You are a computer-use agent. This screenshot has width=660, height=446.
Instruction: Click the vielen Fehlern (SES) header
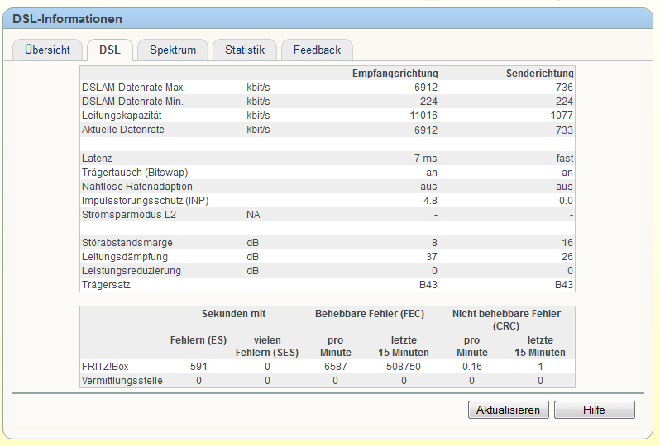coord(267,346)
